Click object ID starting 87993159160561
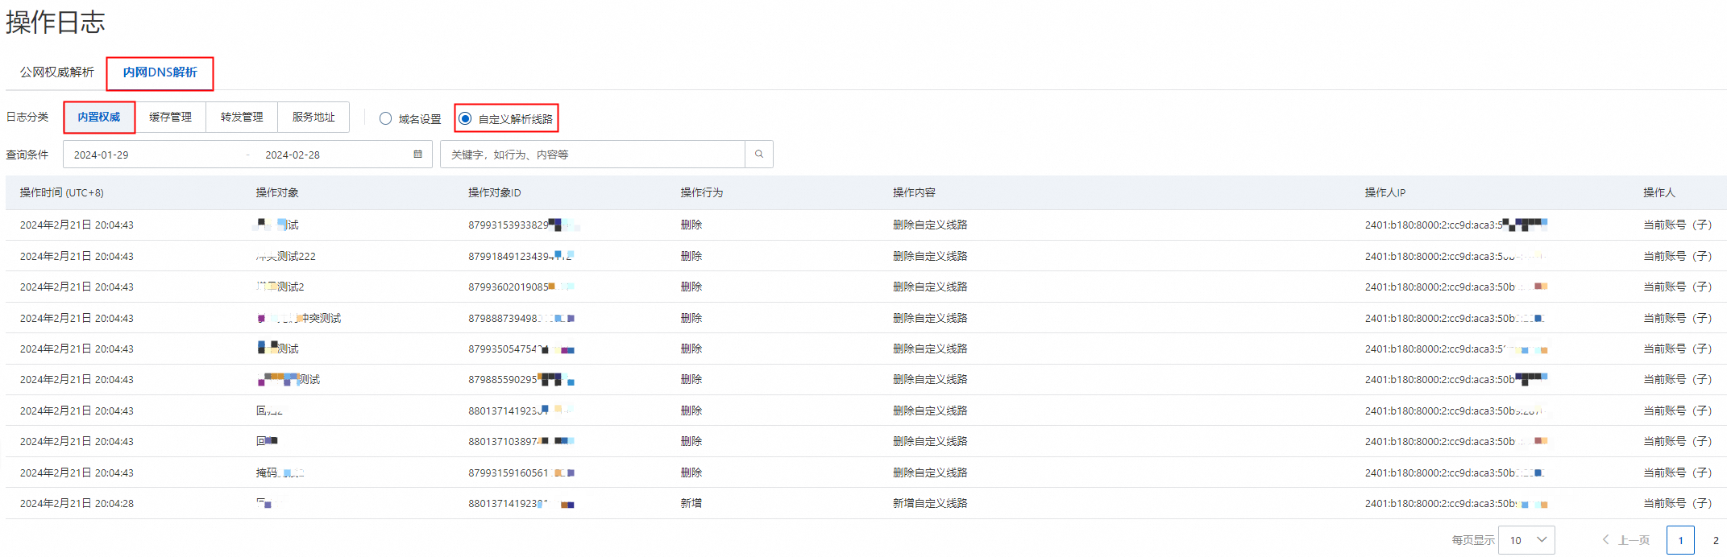1727x557 pixels. [521, 472]
